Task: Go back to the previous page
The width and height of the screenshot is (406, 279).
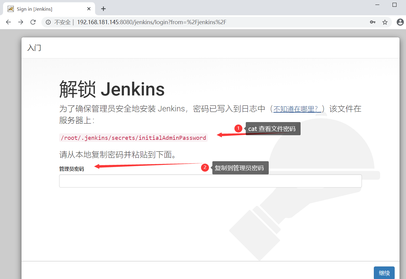Action: [x=9, y=22]
